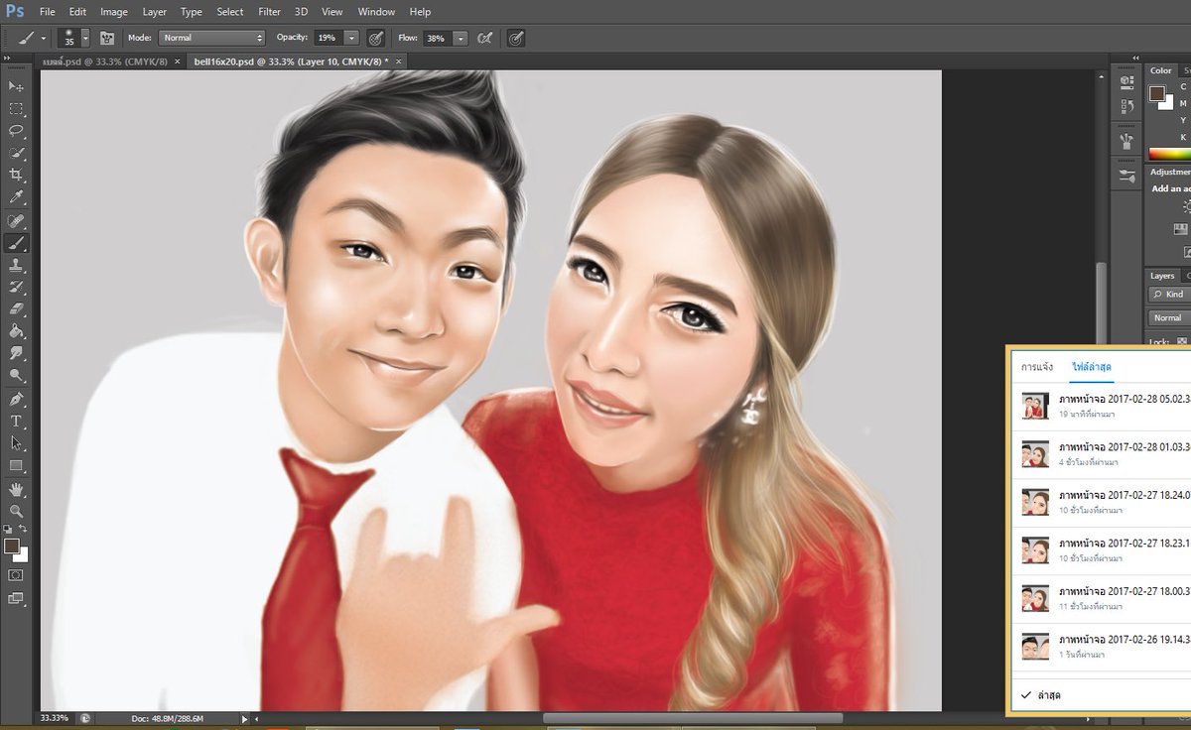Select the Pen tool

16,400
